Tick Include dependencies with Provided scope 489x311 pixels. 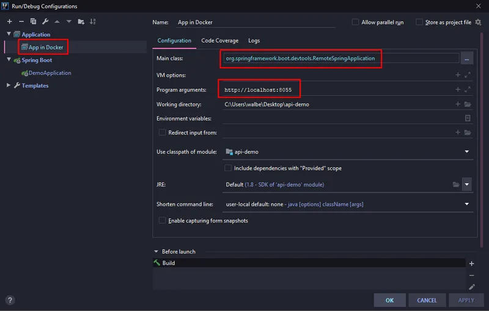228,168
